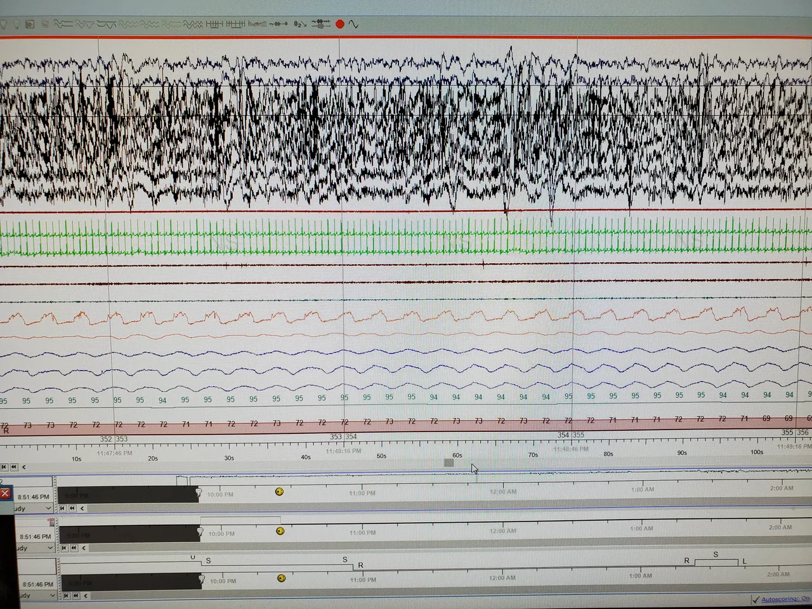
Task: Select the sine wave icon after record button
Action: 353,24
